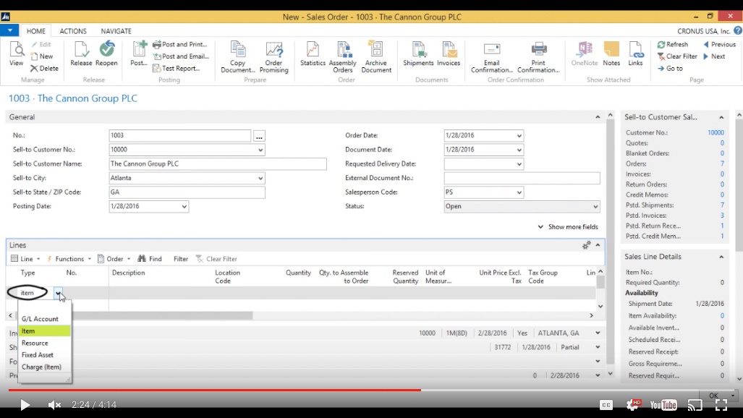Click External Document No. field
This screenshot has height=418, width=743.
coord(522,178)
